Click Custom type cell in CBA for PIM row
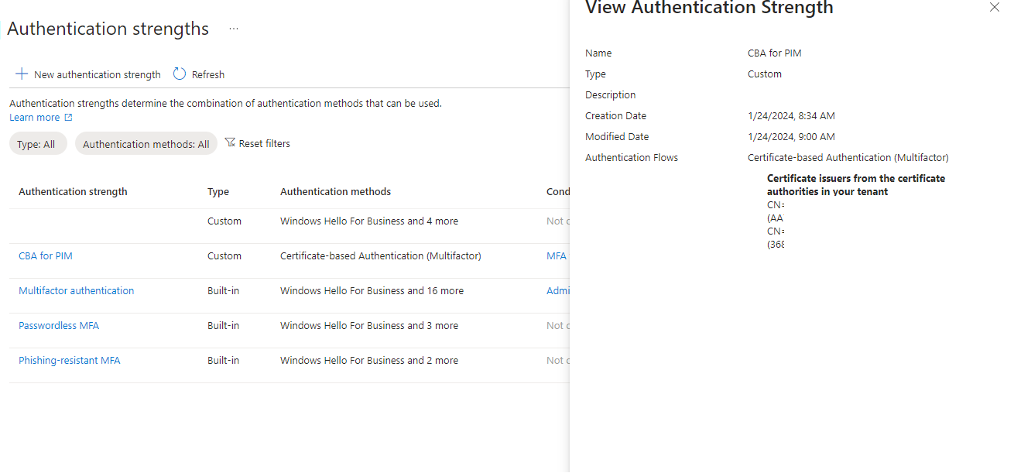The width and height of the screenshot is (1014, 473). click(x=224, y=256)
